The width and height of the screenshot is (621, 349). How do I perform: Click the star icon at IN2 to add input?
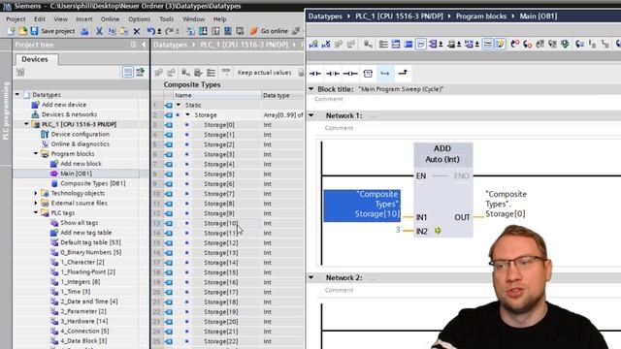click(438, 231)
